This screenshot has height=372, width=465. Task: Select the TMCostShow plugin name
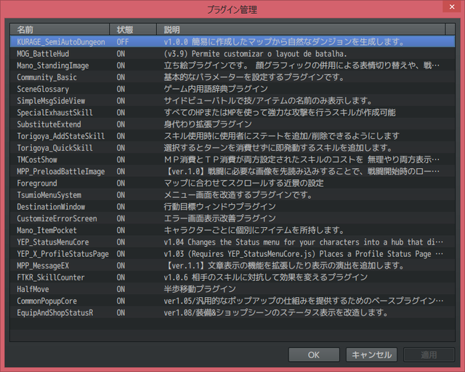[x=37, y=160]
